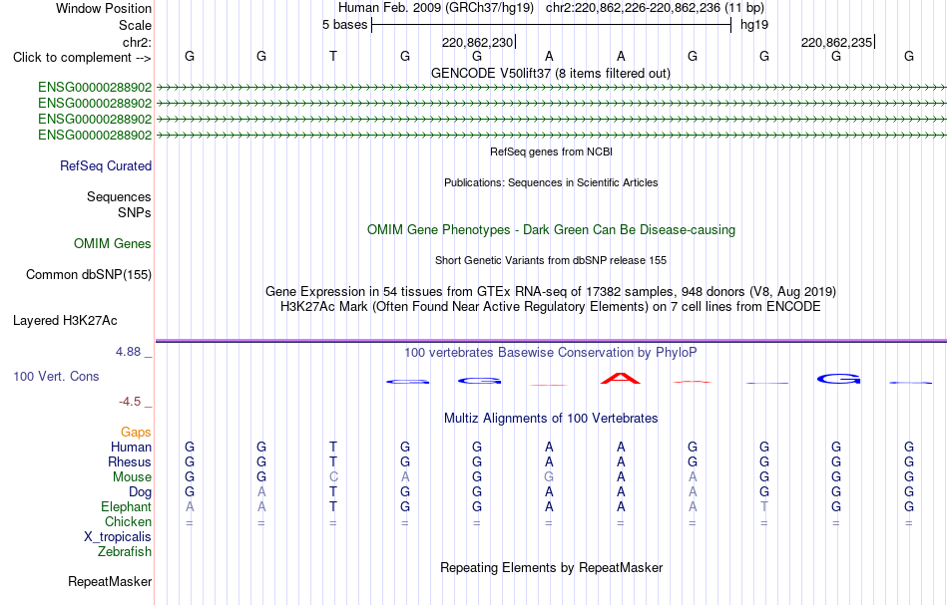Click '100 vertebrates Basewise Conservation by PhyloP' heading
Viewport: 948px width, 605px height.
click(551, 352)
